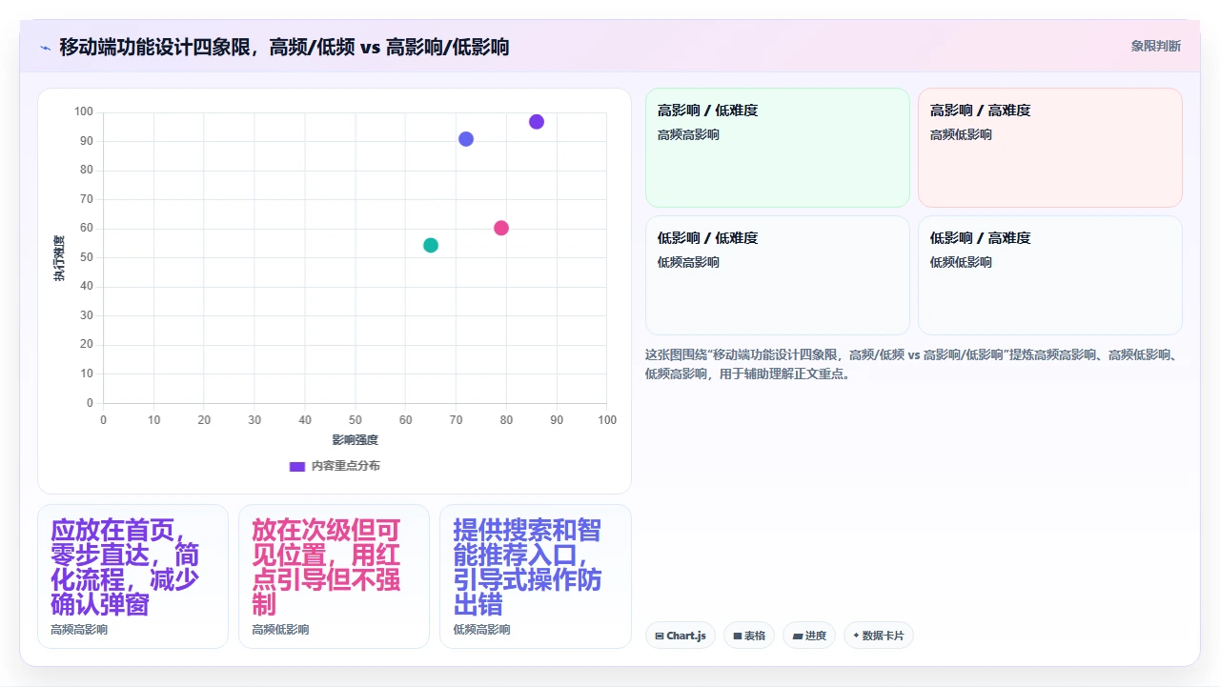Click the 低频高影响 text in bottom-left quadrant card

(x=688, y=262)
